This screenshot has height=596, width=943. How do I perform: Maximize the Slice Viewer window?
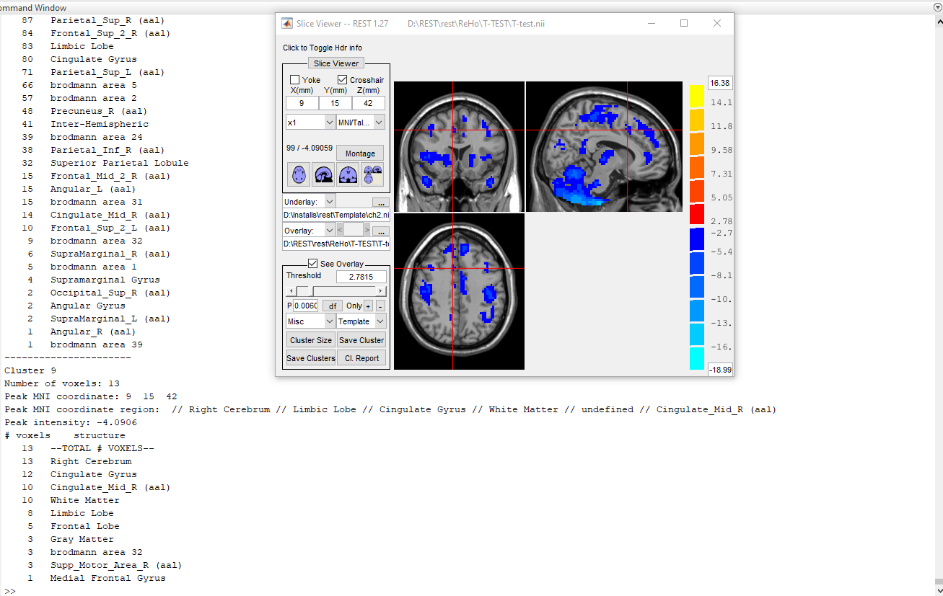684,23
